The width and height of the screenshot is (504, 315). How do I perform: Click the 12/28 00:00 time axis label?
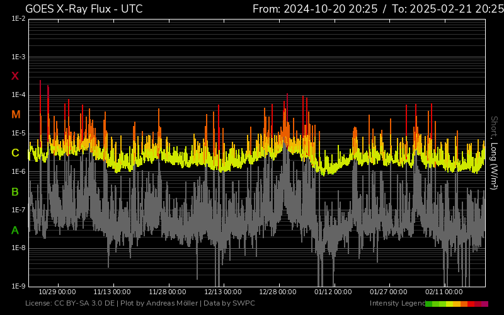(x=278, y=292)
